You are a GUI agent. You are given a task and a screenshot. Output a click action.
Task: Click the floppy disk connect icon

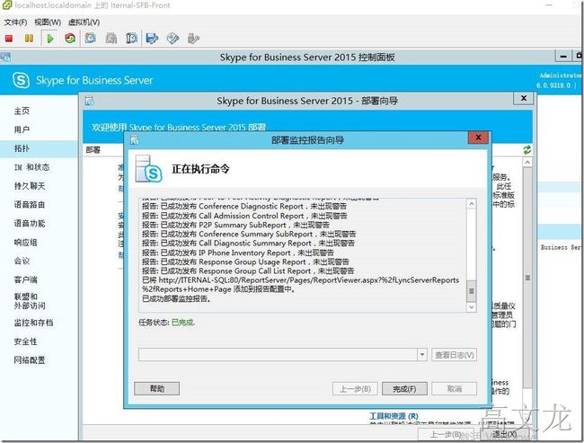pyautogui.click(x=152, y=38)
